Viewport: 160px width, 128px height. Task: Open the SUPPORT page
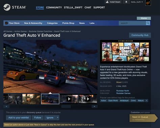pyautogui.click(x=99, y=7)
